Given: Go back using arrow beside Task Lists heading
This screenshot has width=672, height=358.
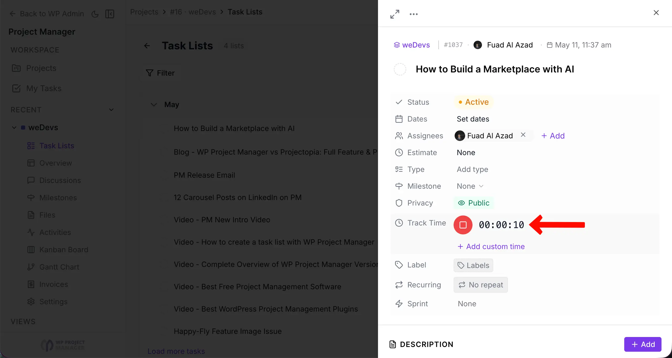Looking at the screenshot, I should (x=147, y=46).
